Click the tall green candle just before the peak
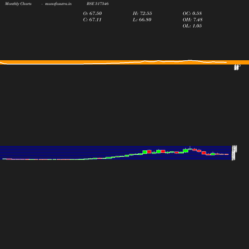 click(x=186, y=150)
